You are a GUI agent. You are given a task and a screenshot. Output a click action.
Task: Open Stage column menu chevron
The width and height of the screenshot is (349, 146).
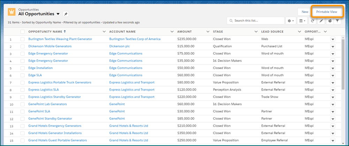256,32
